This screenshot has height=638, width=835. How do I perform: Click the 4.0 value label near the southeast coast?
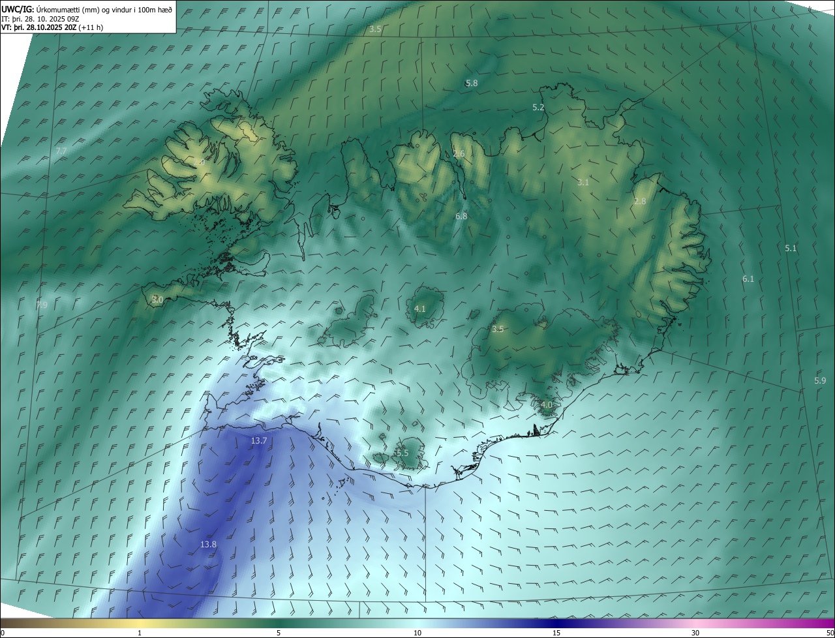(547, 405)
